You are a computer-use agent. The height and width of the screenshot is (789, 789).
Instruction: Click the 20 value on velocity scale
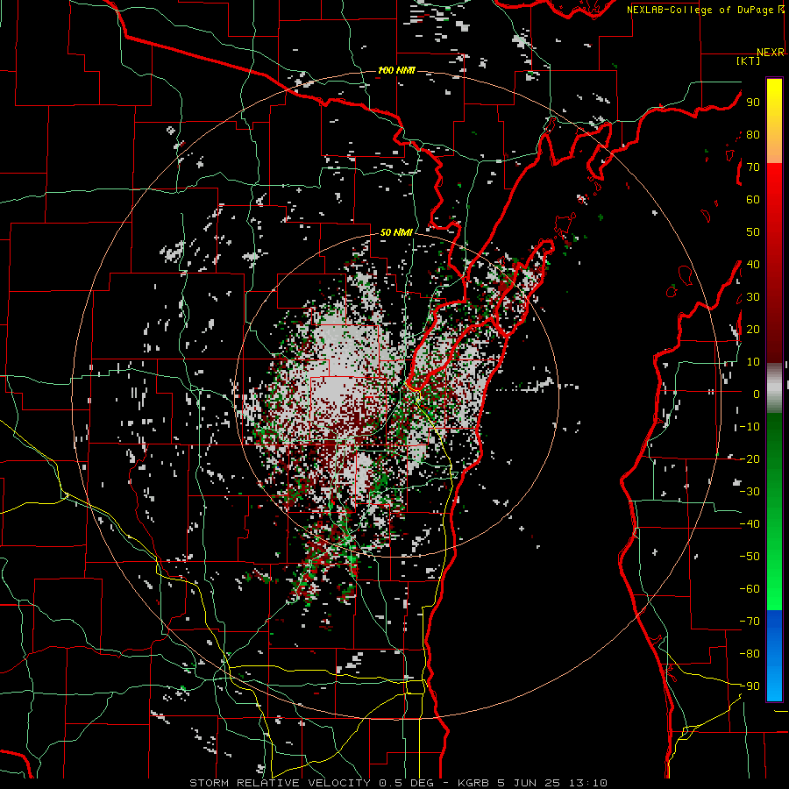tap(753, 329)
